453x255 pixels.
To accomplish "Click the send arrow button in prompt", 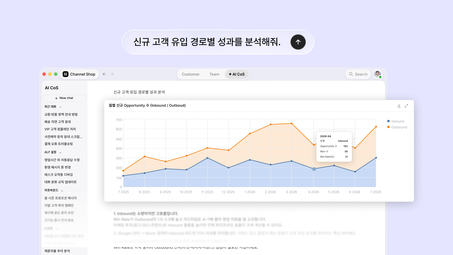I will coord(298,42).
